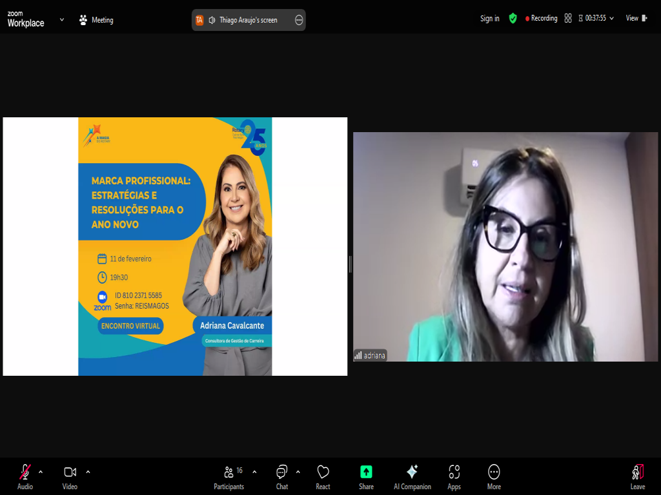Viewport: 661px width, 495px height.
Task: Expand the arrow next to Participants
Action: tap(254, 471)
